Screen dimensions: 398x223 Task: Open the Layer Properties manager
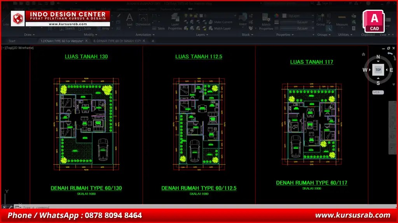pyautogui.click(x=175, y=22)
